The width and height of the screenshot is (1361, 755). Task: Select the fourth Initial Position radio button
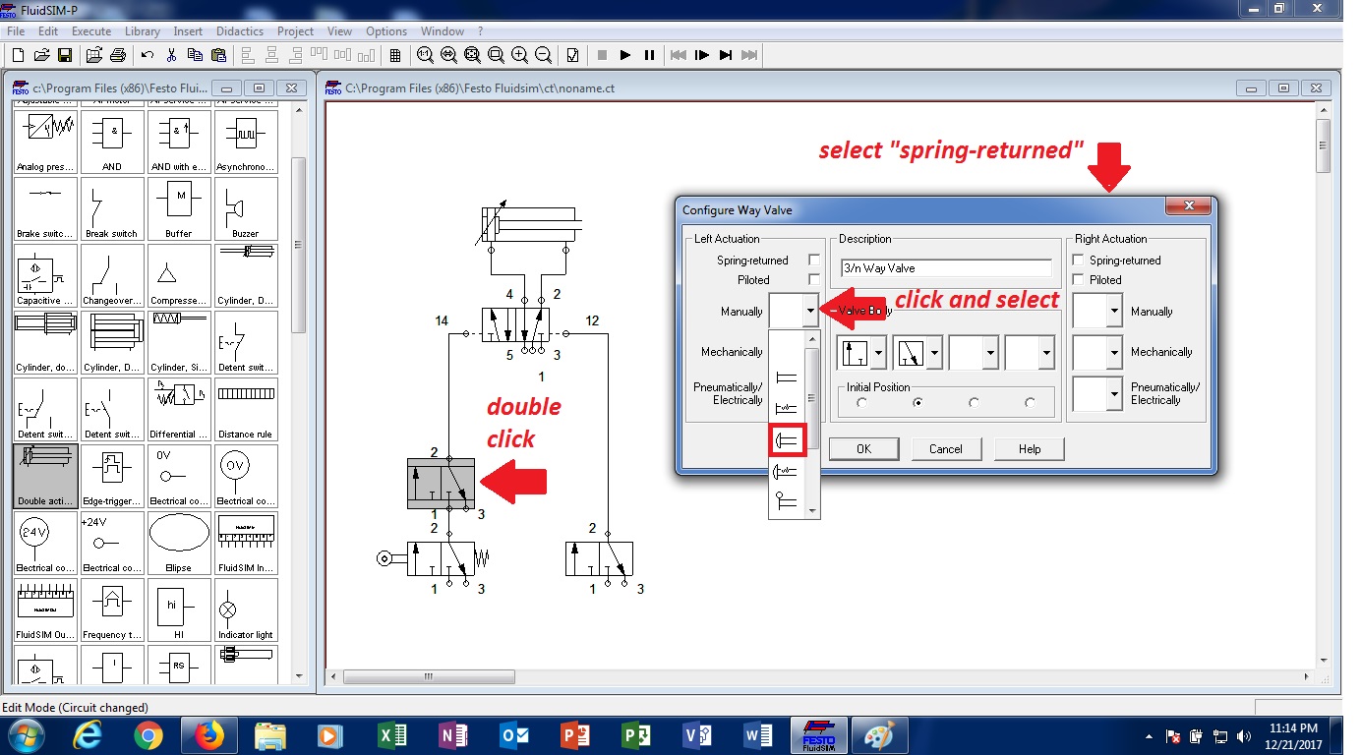1030,402
